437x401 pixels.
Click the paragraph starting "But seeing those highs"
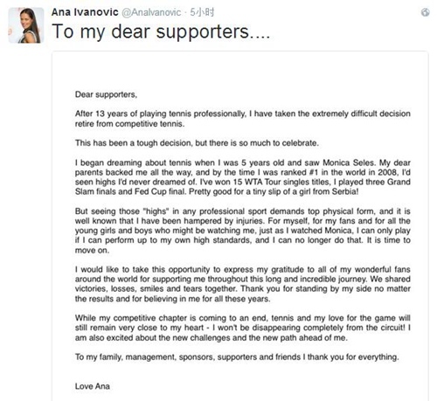click(x=243, y=231)
